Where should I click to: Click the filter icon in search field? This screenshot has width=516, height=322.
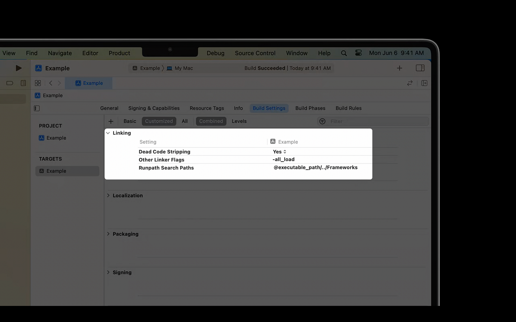tap(322, 121)
